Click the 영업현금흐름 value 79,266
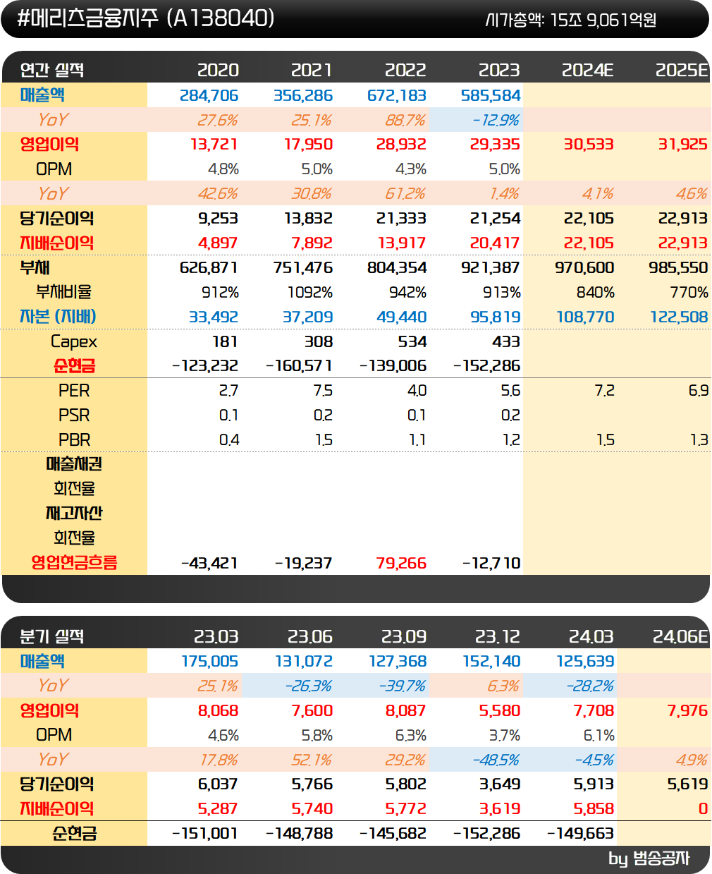The image size is (712, 874). (x=401, y=563)
